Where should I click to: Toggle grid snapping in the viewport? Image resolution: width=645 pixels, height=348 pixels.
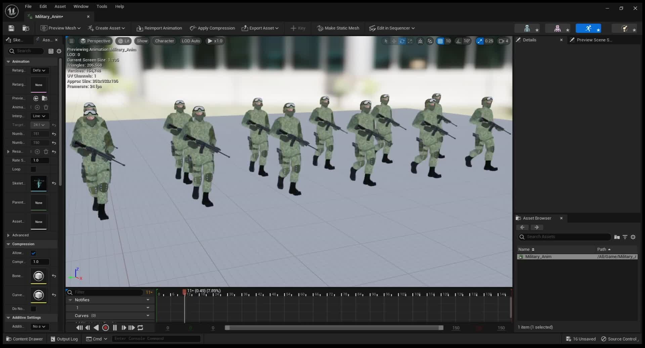click(441, 41)
